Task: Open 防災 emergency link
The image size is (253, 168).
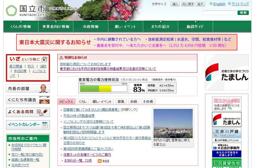Action: [31, 66]
